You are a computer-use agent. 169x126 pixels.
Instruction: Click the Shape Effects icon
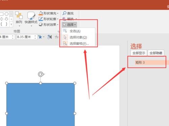41,25
